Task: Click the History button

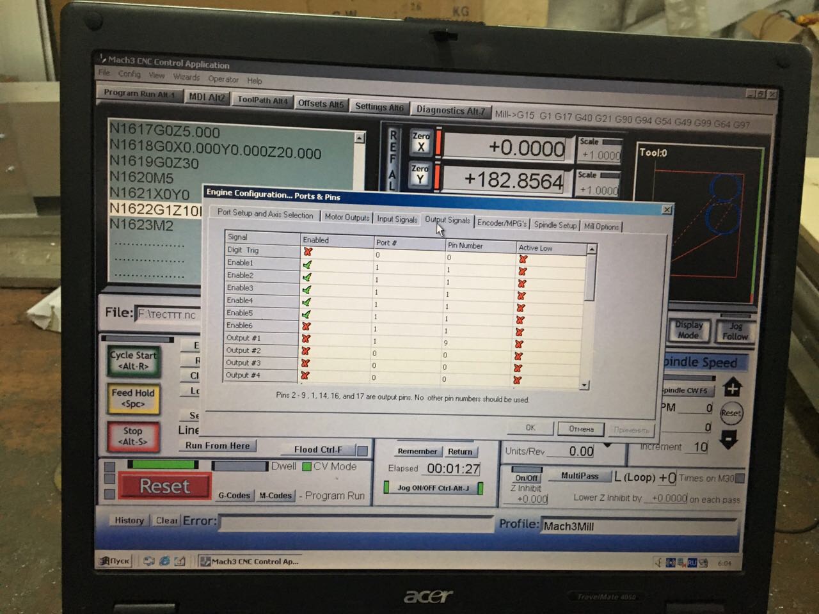Action: pyautogui.click(x=129, y=520)
